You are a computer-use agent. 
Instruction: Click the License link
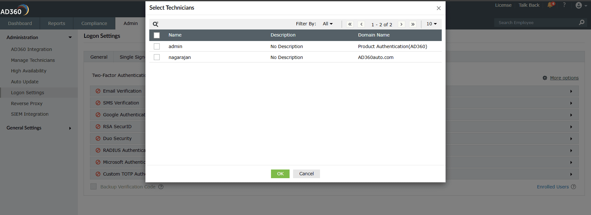coord(503,5)
